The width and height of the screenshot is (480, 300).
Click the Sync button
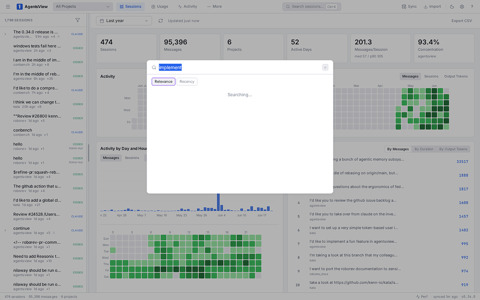click(409, 7)
